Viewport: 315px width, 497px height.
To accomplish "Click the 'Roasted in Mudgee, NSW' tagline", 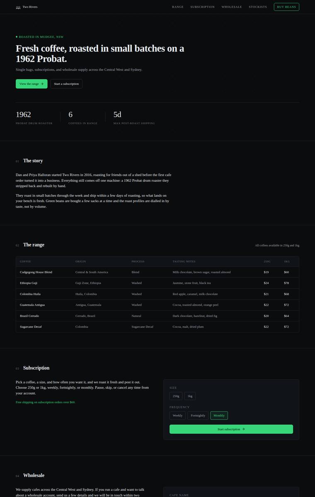I will click(39, 37).
